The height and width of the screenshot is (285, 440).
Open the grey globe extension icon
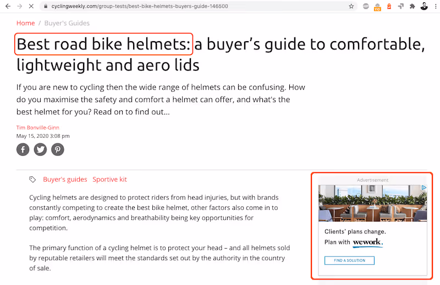(x=366, y=6)
